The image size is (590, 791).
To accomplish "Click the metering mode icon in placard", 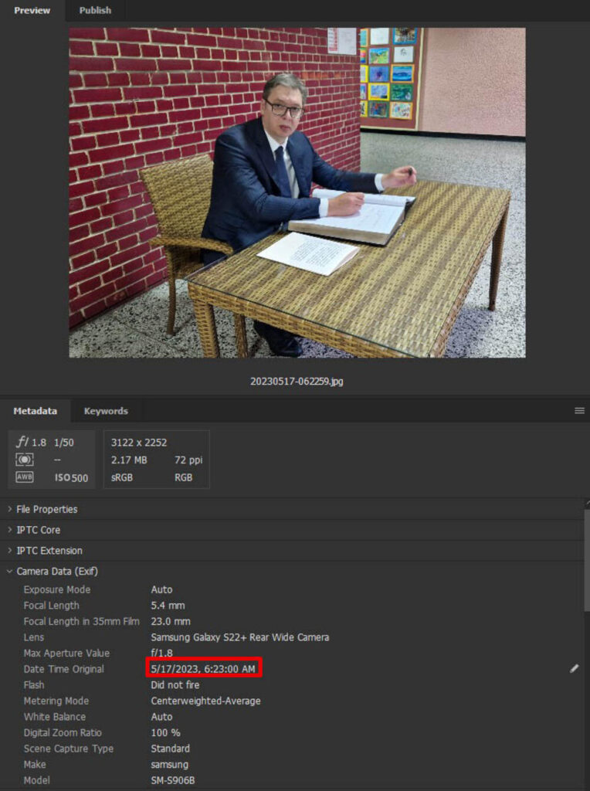I will 24,460.
